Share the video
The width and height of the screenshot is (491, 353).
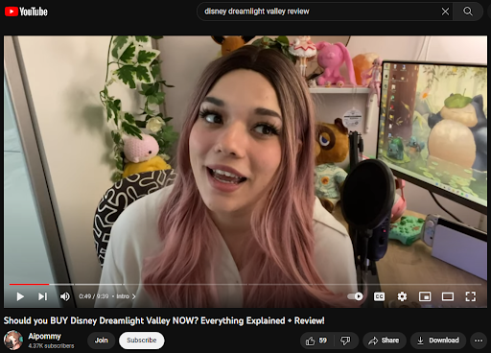click(384, 341)
